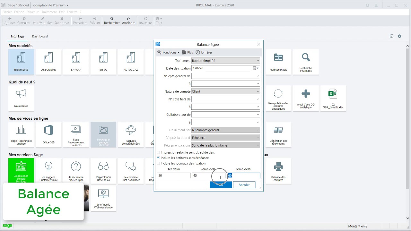Open Balance des comptes tile
411x231 pixels.
point(278,171)
